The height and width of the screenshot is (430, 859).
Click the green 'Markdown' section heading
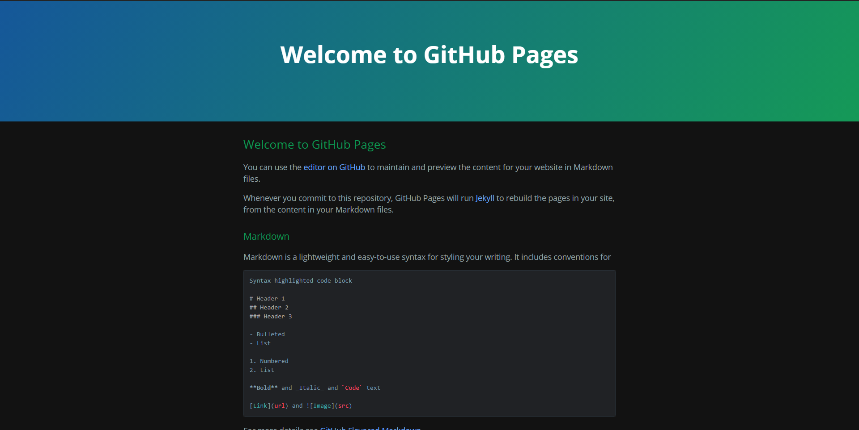click(x=266, y=236)
